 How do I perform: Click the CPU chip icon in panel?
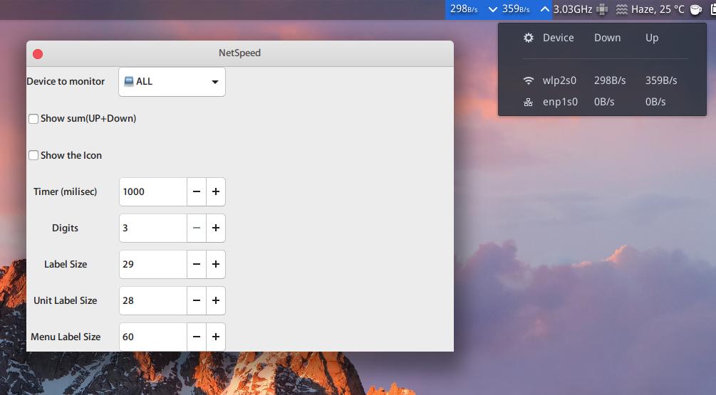(602, 9)
